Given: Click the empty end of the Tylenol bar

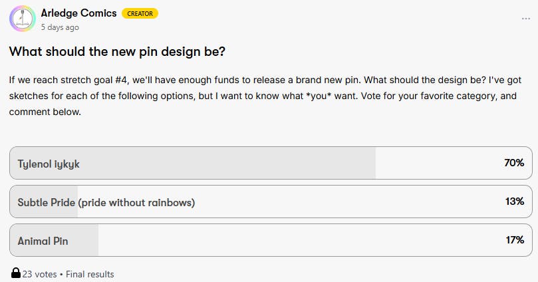Looking at the screenshot, I should [x=439, y=164].
